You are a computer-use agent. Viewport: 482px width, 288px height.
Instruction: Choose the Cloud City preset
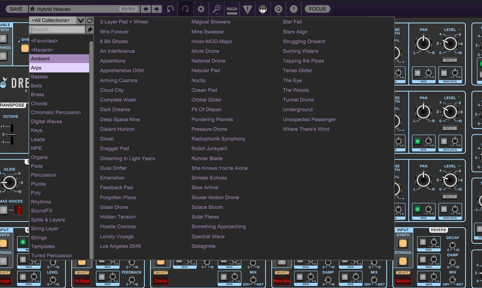pos(112,90)
